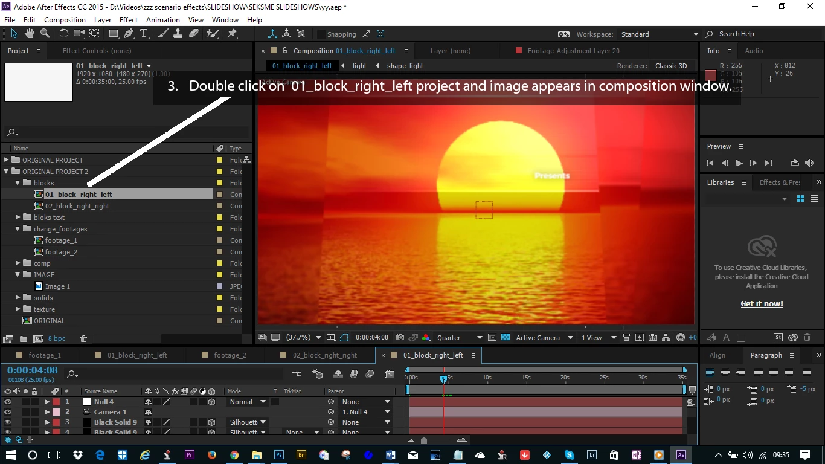This screenshot has width=825, height=464.
Task: Open Graph Editor in timeline
Action: click(390, 375)
